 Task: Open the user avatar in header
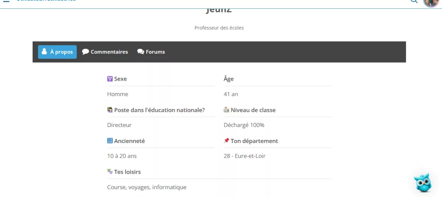[431, 2]
